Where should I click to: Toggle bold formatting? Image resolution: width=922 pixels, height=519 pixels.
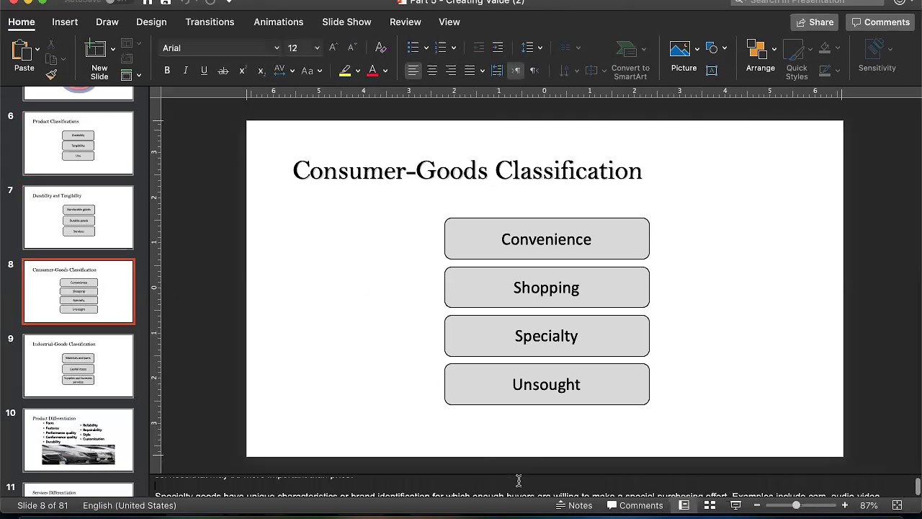click(167, 71)
